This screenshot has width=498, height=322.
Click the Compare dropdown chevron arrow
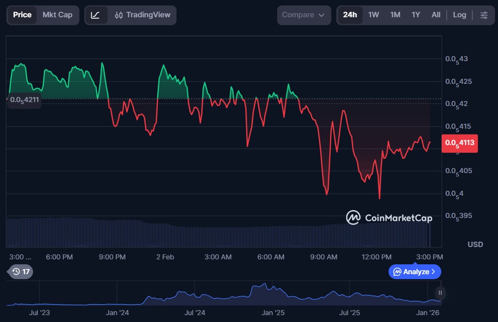[x=321, y=15]
